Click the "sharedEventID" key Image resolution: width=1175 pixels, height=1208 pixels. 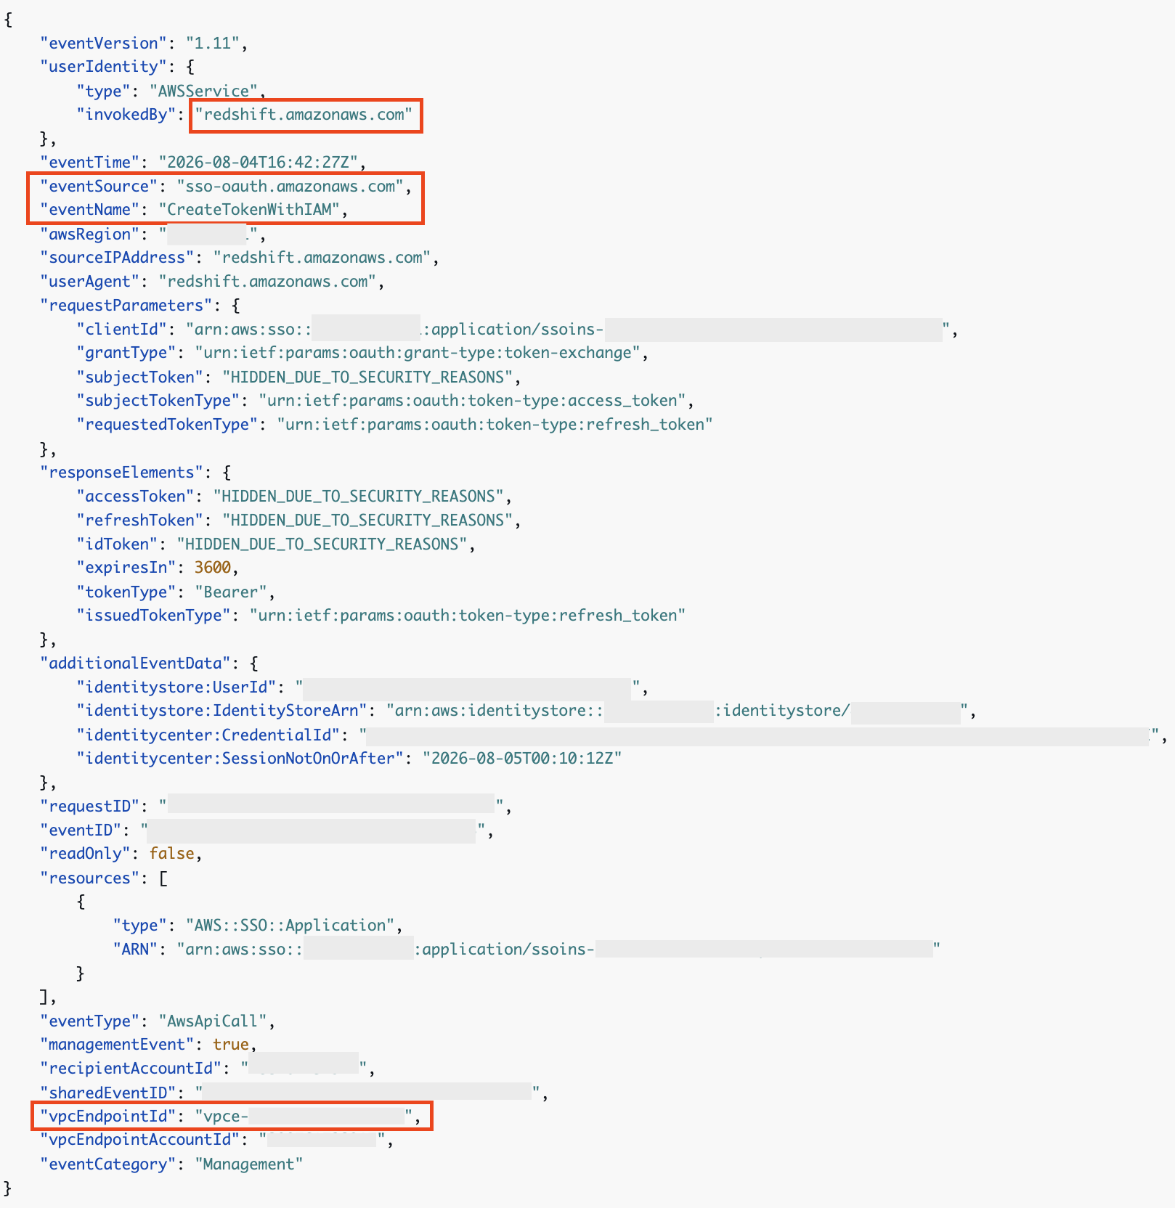coord(108,1093)
